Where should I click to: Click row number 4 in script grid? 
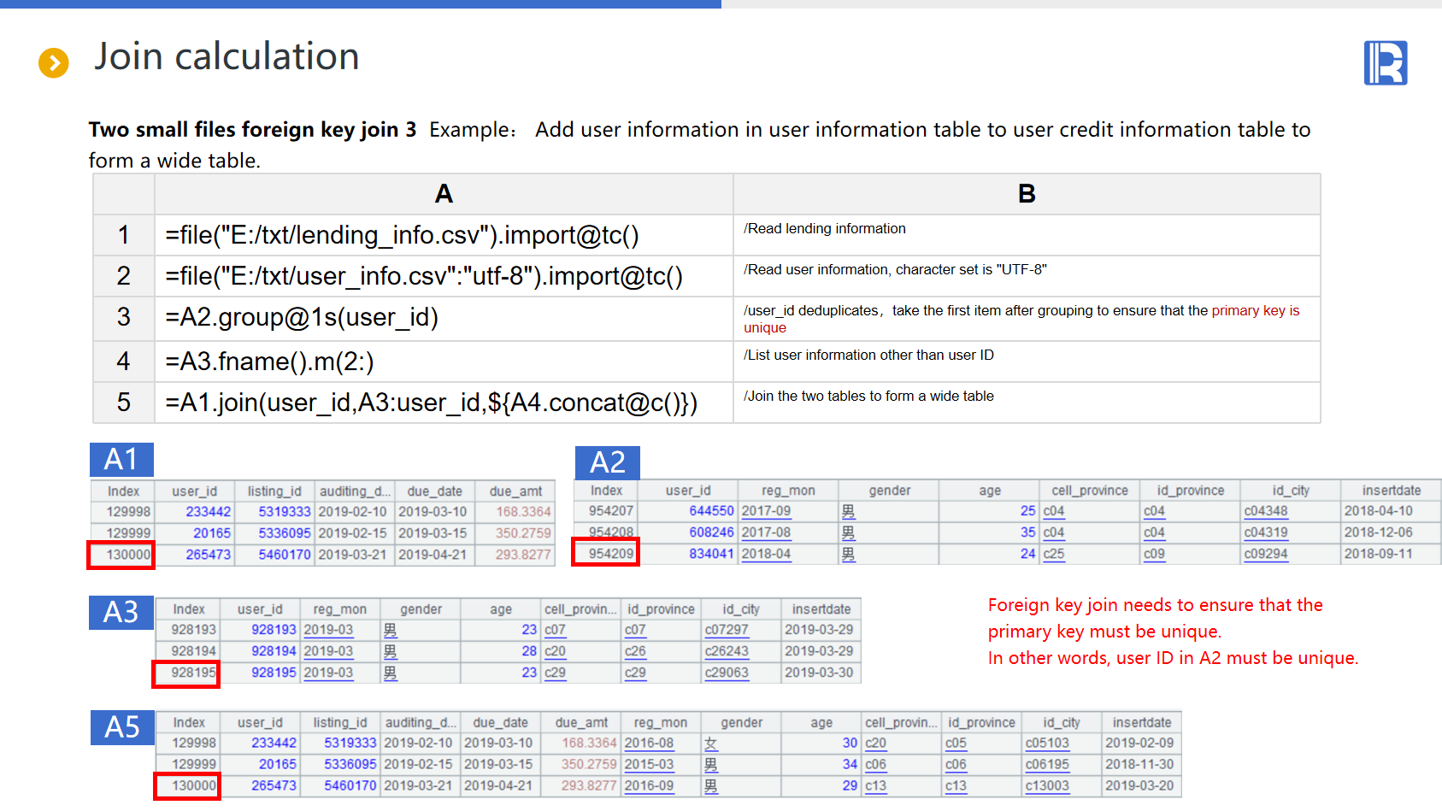pyautogui.click(x=124, y=361)
